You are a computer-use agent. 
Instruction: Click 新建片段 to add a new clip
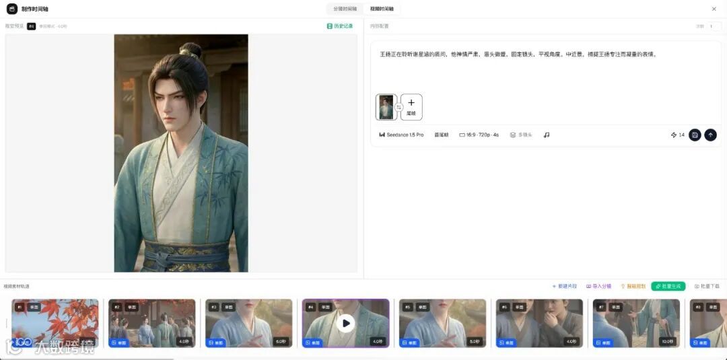click(x=564, y=287)
